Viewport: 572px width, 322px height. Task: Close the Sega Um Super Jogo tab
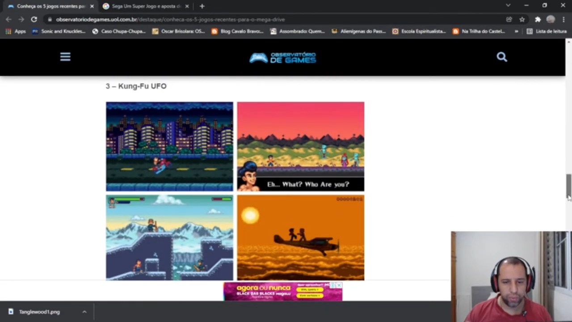(187, 6)
